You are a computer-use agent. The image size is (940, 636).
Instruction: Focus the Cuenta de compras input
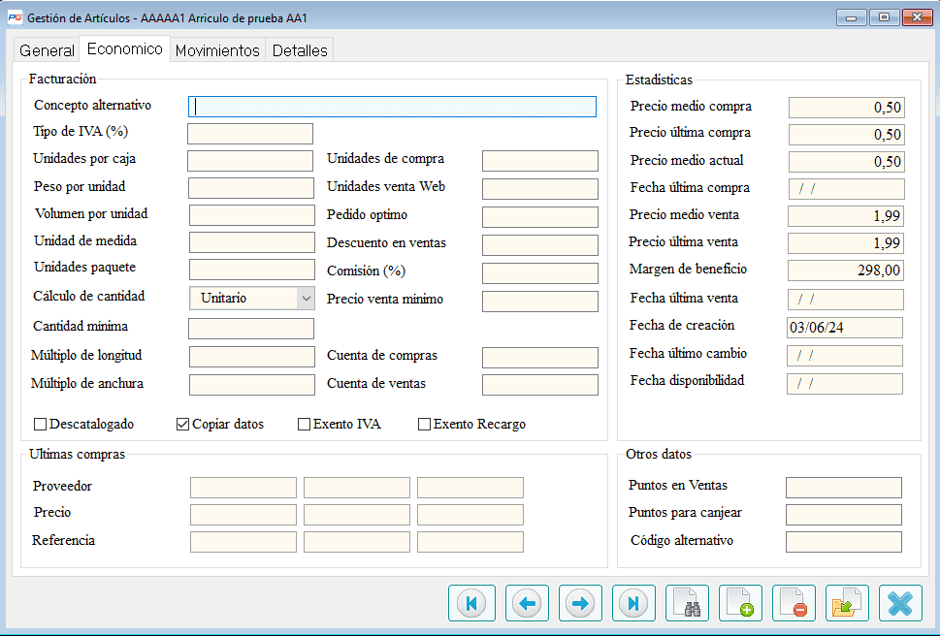(x=540, y=358)
